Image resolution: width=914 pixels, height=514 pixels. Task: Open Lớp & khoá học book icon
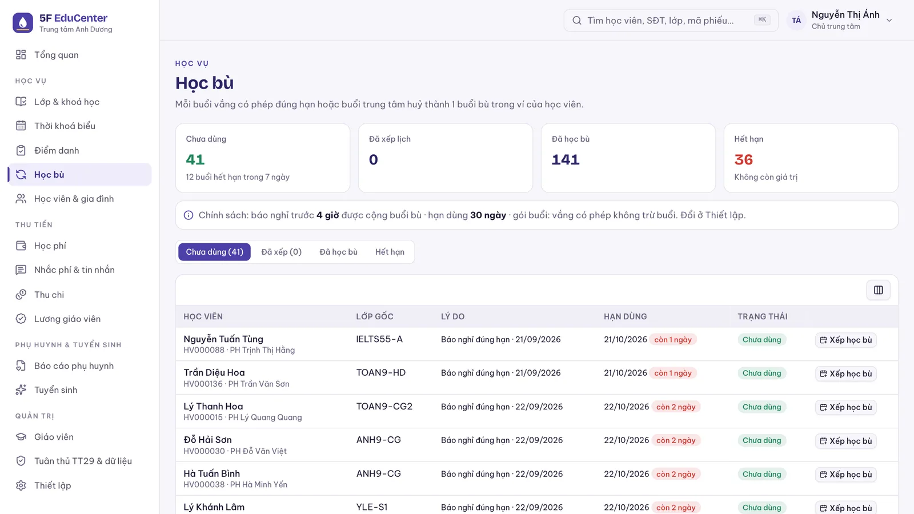point(21,102)
